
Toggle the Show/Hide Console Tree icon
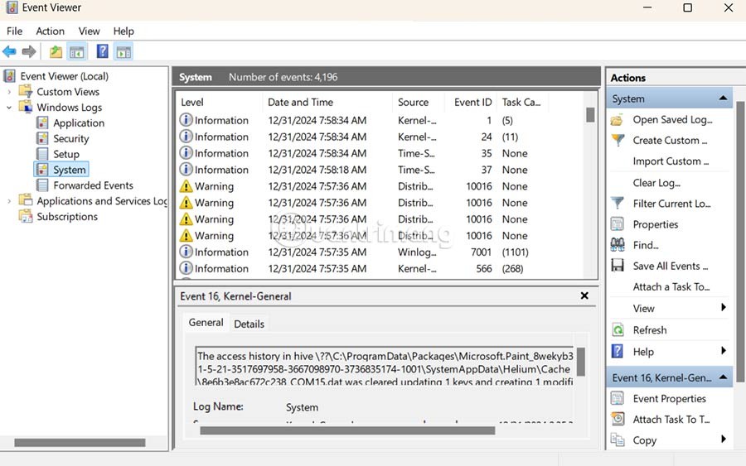tap(76, 51)
